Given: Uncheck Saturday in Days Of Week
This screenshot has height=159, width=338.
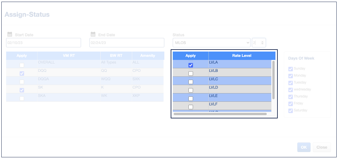Looking at the screenshot, I should pos(290,110).
